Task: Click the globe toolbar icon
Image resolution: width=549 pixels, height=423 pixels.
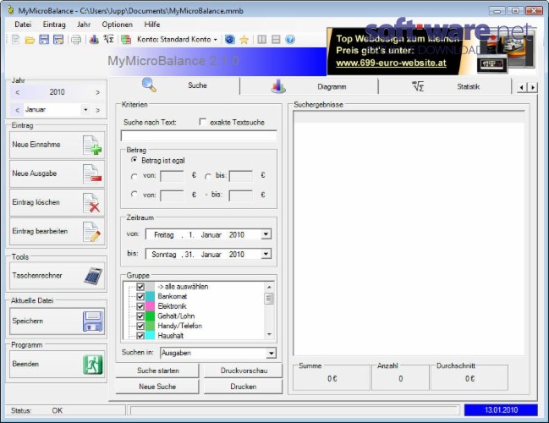Action: click(230, 39)
